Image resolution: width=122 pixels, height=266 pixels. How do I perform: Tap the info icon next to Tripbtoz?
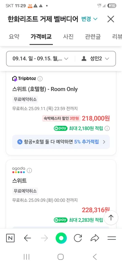point(40,79)
